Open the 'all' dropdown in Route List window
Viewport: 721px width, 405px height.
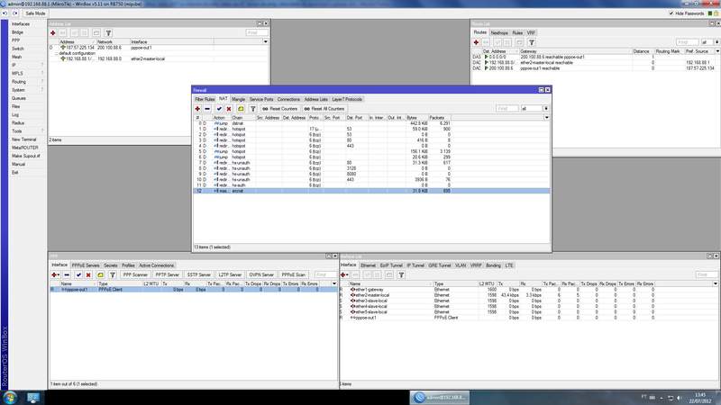(716, 42)
